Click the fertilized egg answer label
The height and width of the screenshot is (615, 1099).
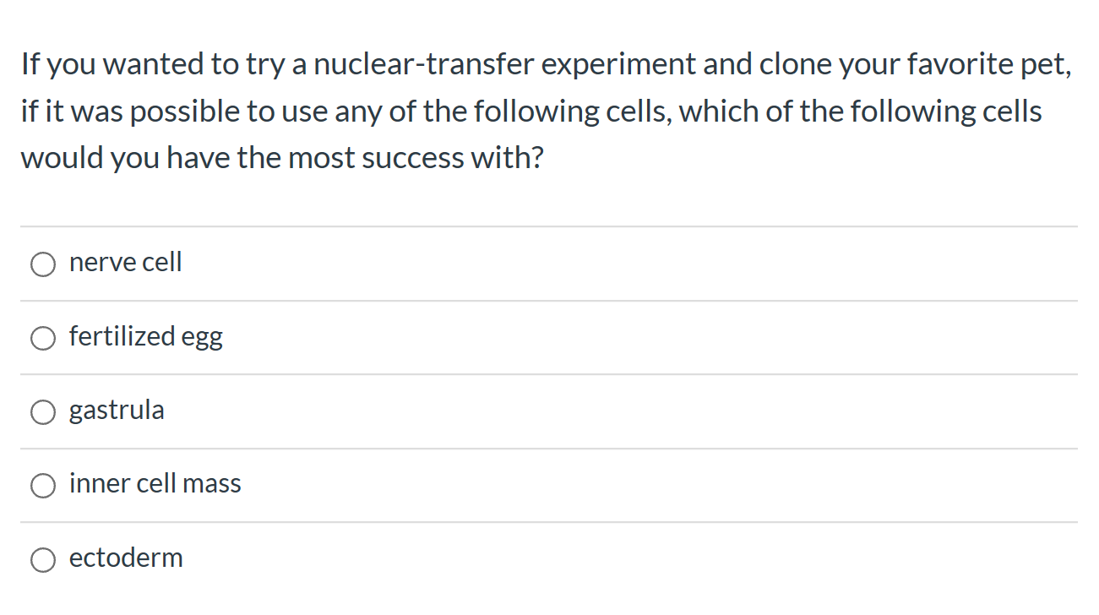click(x=145, y=336)
